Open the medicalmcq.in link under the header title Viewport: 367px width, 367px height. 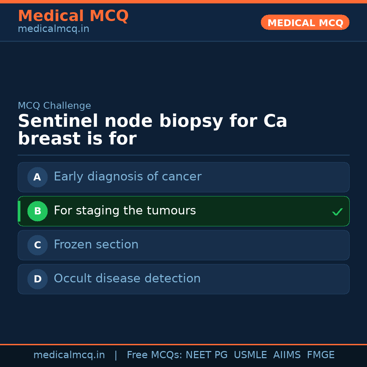[x=53, y=29]
